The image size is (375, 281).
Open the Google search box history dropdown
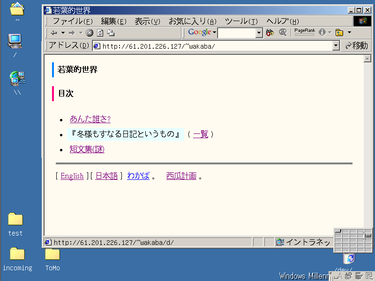(259, 33)
